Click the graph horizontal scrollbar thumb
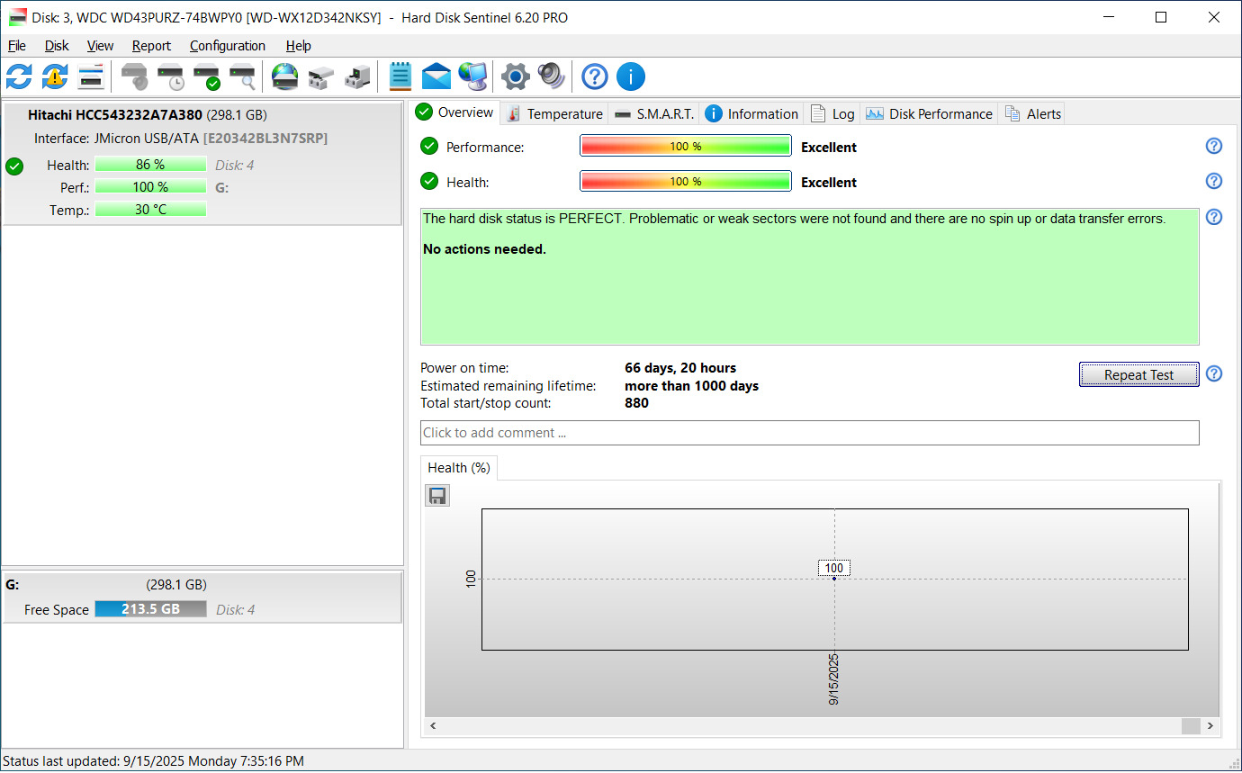Image resolution: width=1242 pixels, height=773 pixels. (x=1191, y=725)
